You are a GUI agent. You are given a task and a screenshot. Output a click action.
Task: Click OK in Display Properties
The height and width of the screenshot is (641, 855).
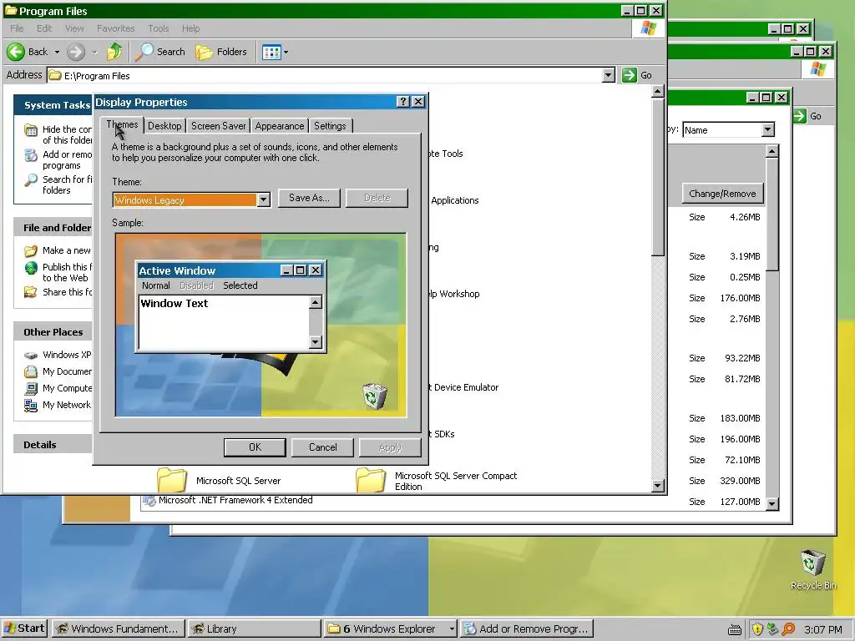(255, 447)
